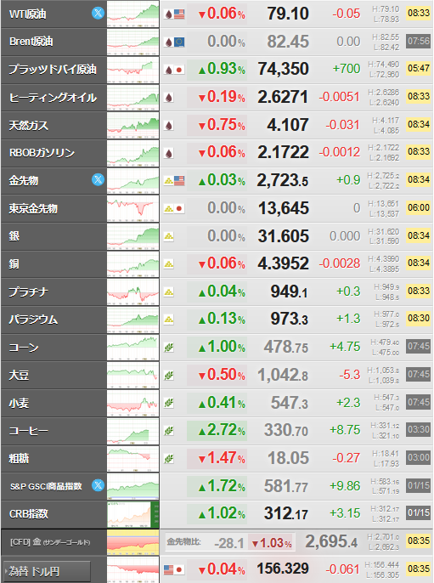Click the oil drop icon in 天然ガス row
This screenshot has height=583, width=434.
(169, 125)
